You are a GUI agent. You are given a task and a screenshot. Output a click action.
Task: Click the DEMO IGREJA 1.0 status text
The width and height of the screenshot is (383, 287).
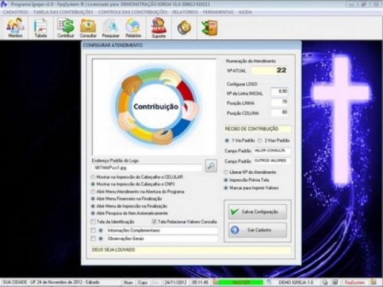tap(296, 282)
